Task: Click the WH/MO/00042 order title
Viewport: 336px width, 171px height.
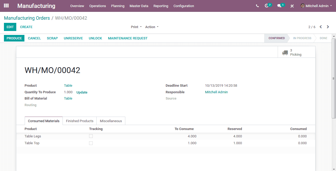Action: tap(52, 70)
